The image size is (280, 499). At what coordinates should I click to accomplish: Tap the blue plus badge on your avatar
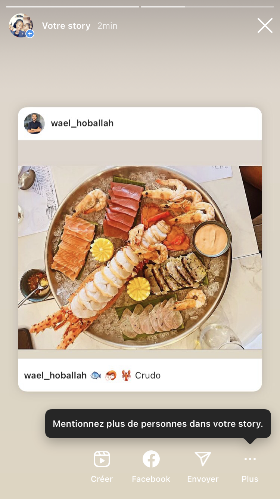(x=30, y=34)
